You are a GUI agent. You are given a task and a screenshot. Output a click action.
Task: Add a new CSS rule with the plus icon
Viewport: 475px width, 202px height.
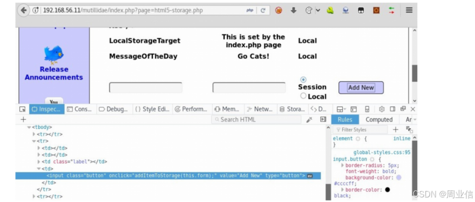[396, 130]
